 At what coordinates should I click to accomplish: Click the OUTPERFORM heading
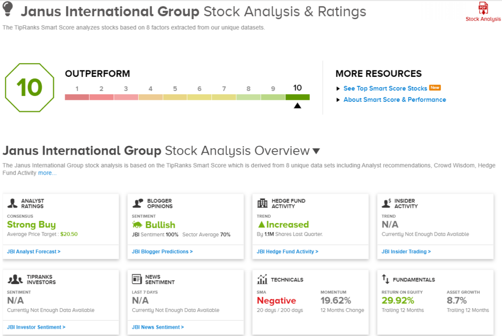click(98, 74)
